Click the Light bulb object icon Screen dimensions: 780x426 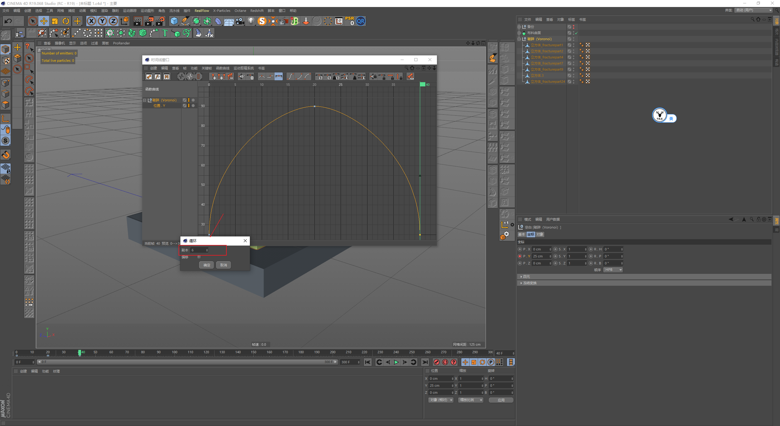pyautogui.click(x=251, y=21)
